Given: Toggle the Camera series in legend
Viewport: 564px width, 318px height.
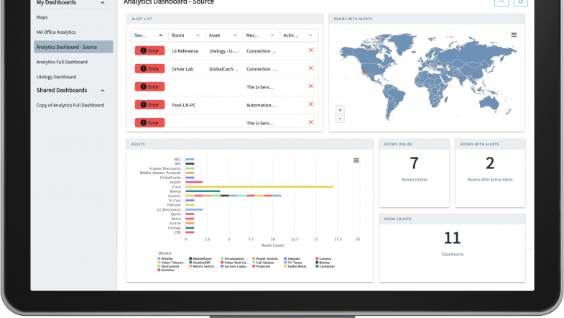Looking at the screenshot, I should [323, 258].
